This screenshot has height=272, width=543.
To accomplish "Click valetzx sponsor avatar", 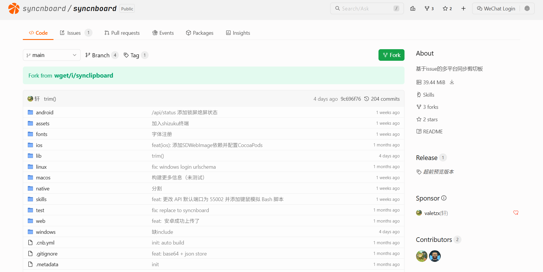I will (419, 213).
